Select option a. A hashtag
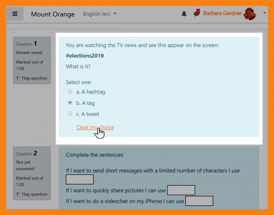The height and width of the screenshot is (215, 274). pyautogui.click(x=70, y=92)
